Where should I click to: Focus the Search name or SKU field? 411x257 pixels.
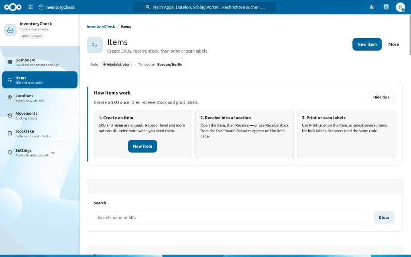click(x=232, y=217)
